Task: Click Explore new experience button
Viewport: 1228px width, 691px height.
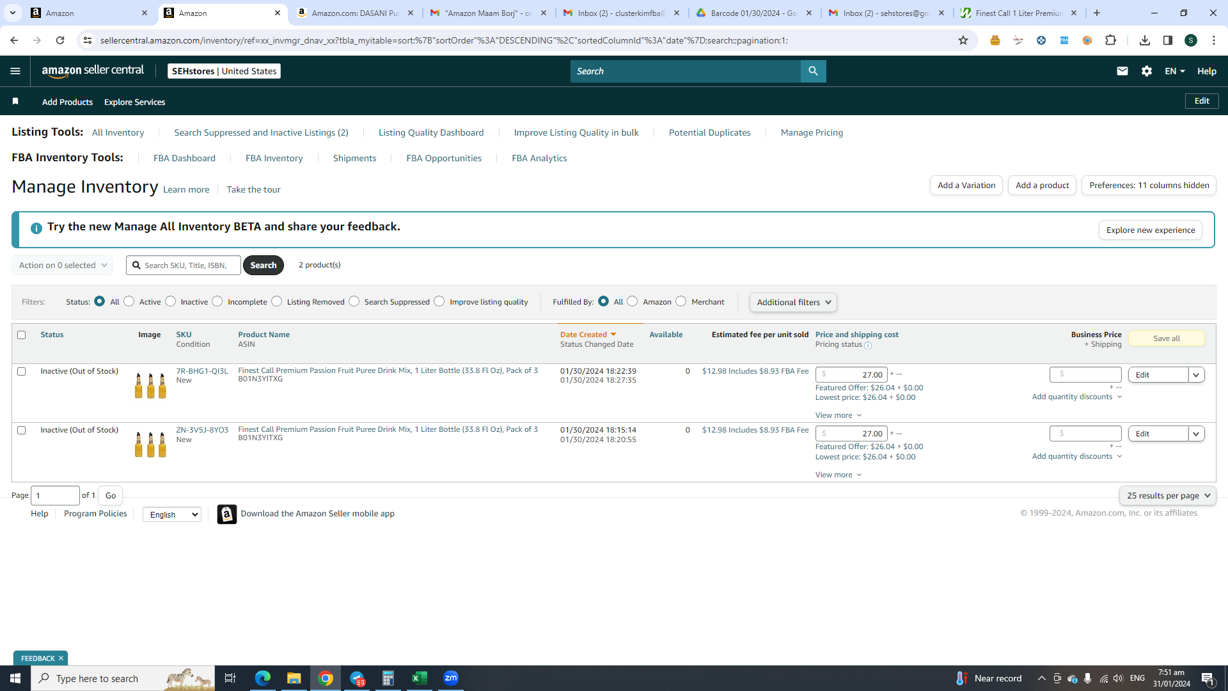Action: pyautogui.click(x=1151, y=230)
